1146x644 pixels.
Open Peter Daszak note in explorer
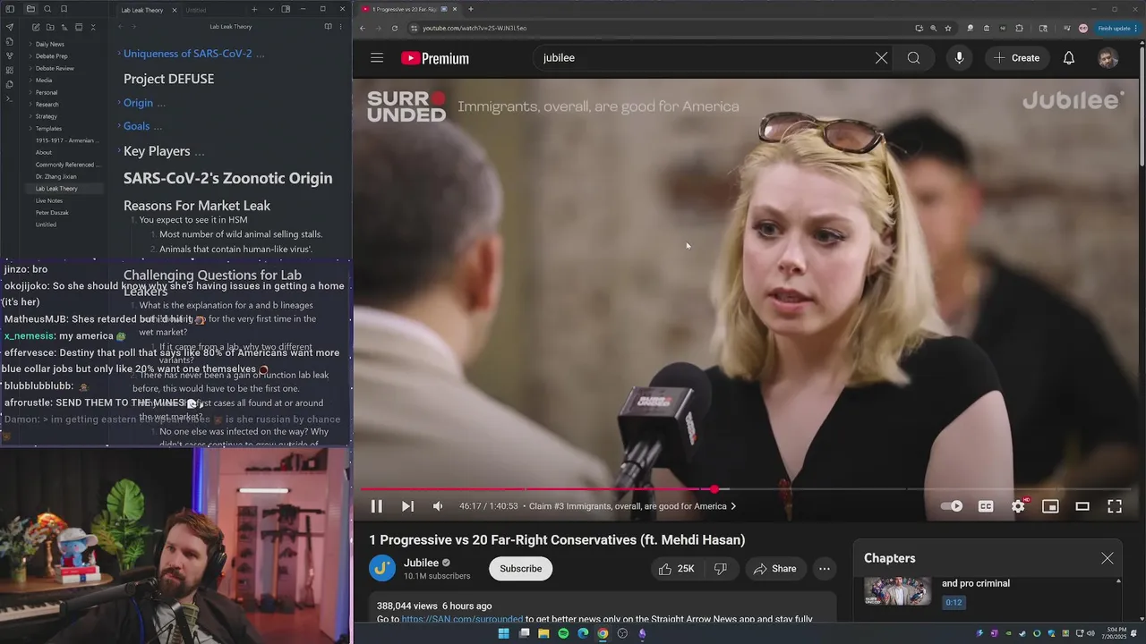(x=52, y=213)
